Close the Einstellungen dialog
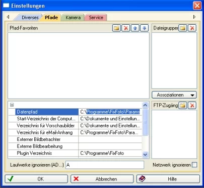The width and height of the screenshot is (204, 188). 197,6
